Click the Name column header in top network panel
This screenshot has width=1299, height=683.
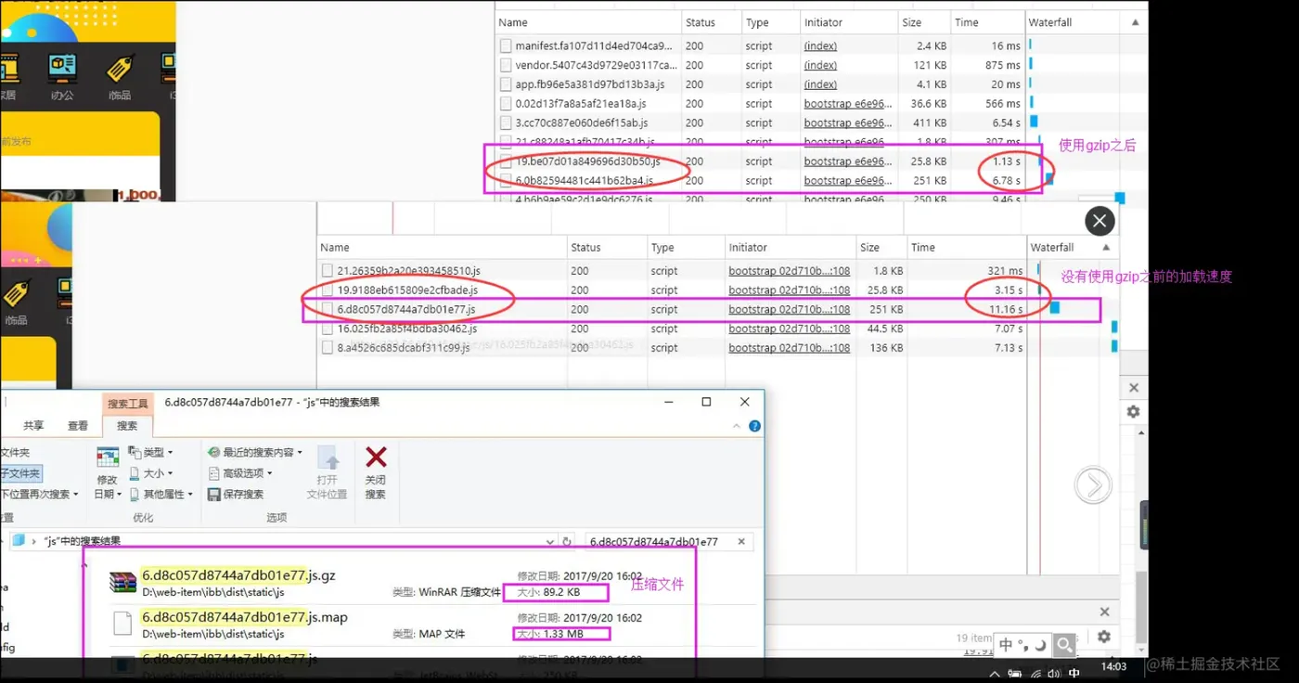tap(586, 22)
